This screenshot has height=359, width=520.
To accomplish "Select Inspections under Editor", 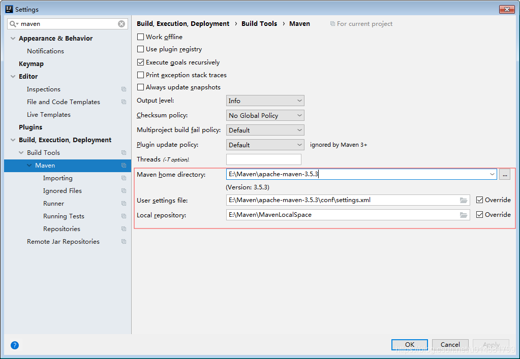I will coord(43,89).
